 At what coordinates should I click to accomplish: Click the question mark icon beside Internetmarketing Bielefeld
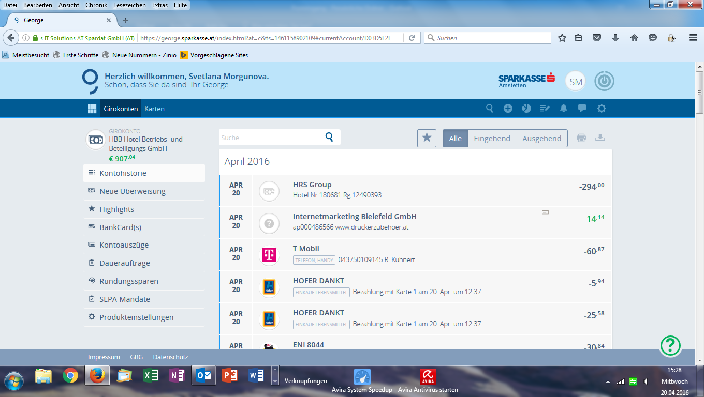point(269,222)
